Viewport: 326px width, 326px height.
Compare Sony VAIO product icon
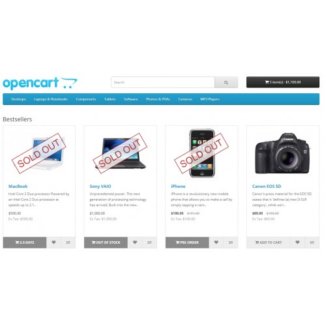[149, 243]
